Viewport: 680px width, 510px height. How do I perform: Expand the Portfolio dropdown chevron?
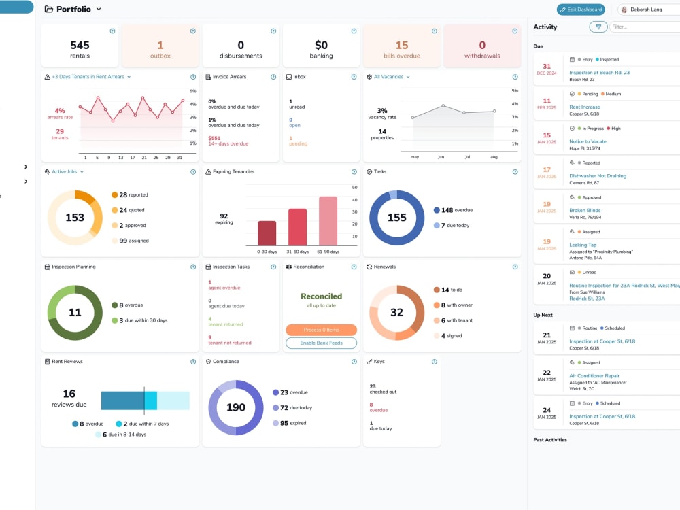[99, 9]
